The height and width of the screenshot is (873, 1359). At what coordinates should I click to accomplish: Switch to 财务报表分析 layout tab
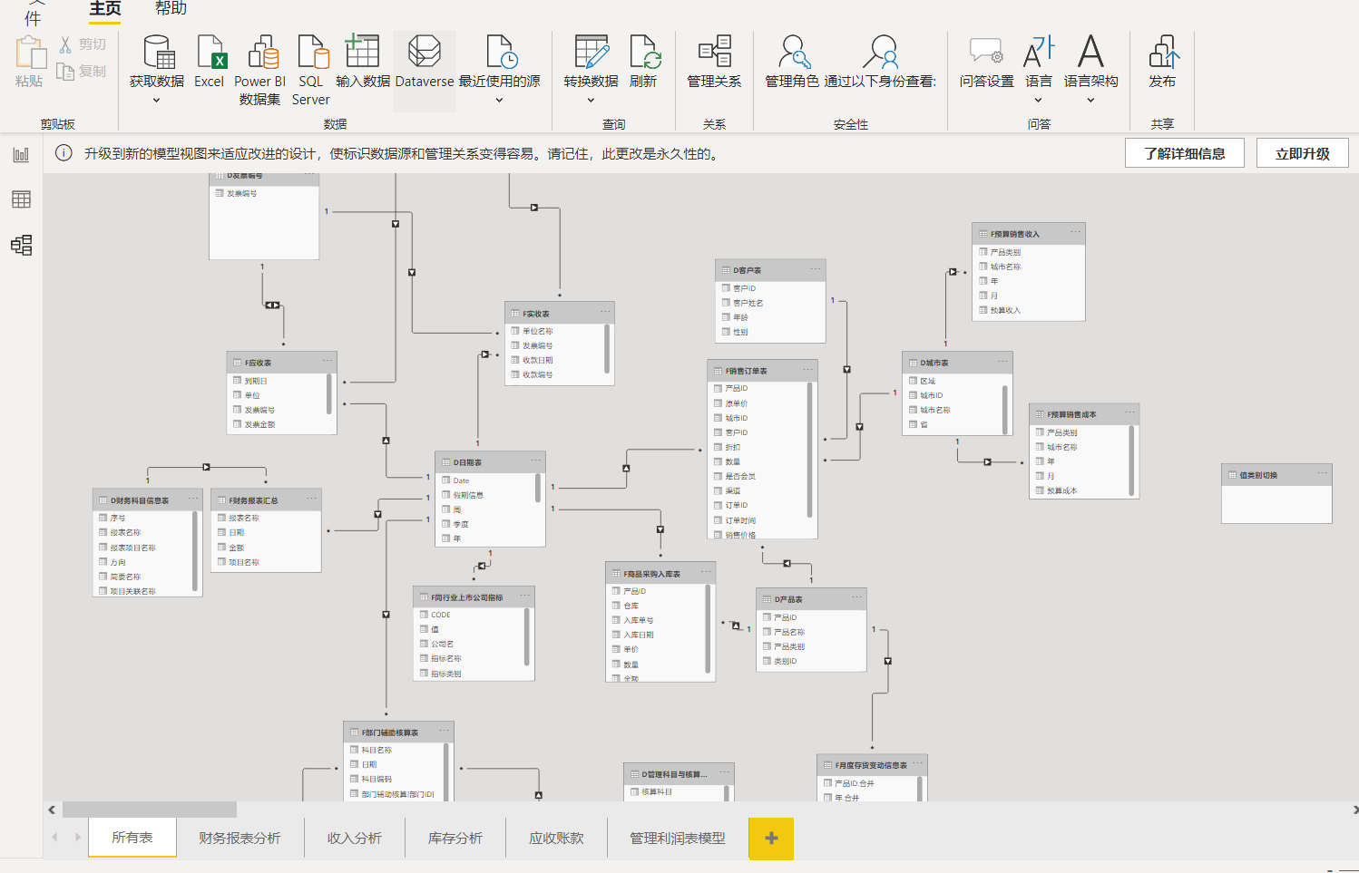click(x=240, y=838)
